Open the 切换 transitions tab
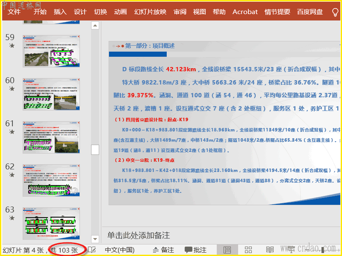 click(100, 12)
